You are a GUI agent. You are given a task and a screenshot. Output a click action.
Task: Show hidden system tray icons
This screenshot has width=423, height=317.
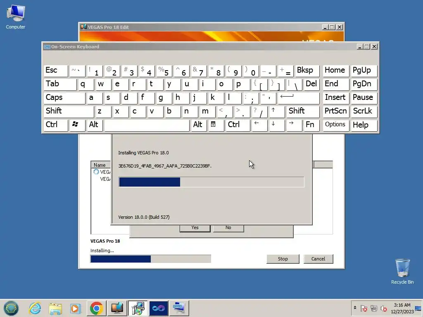pos(355,308)
